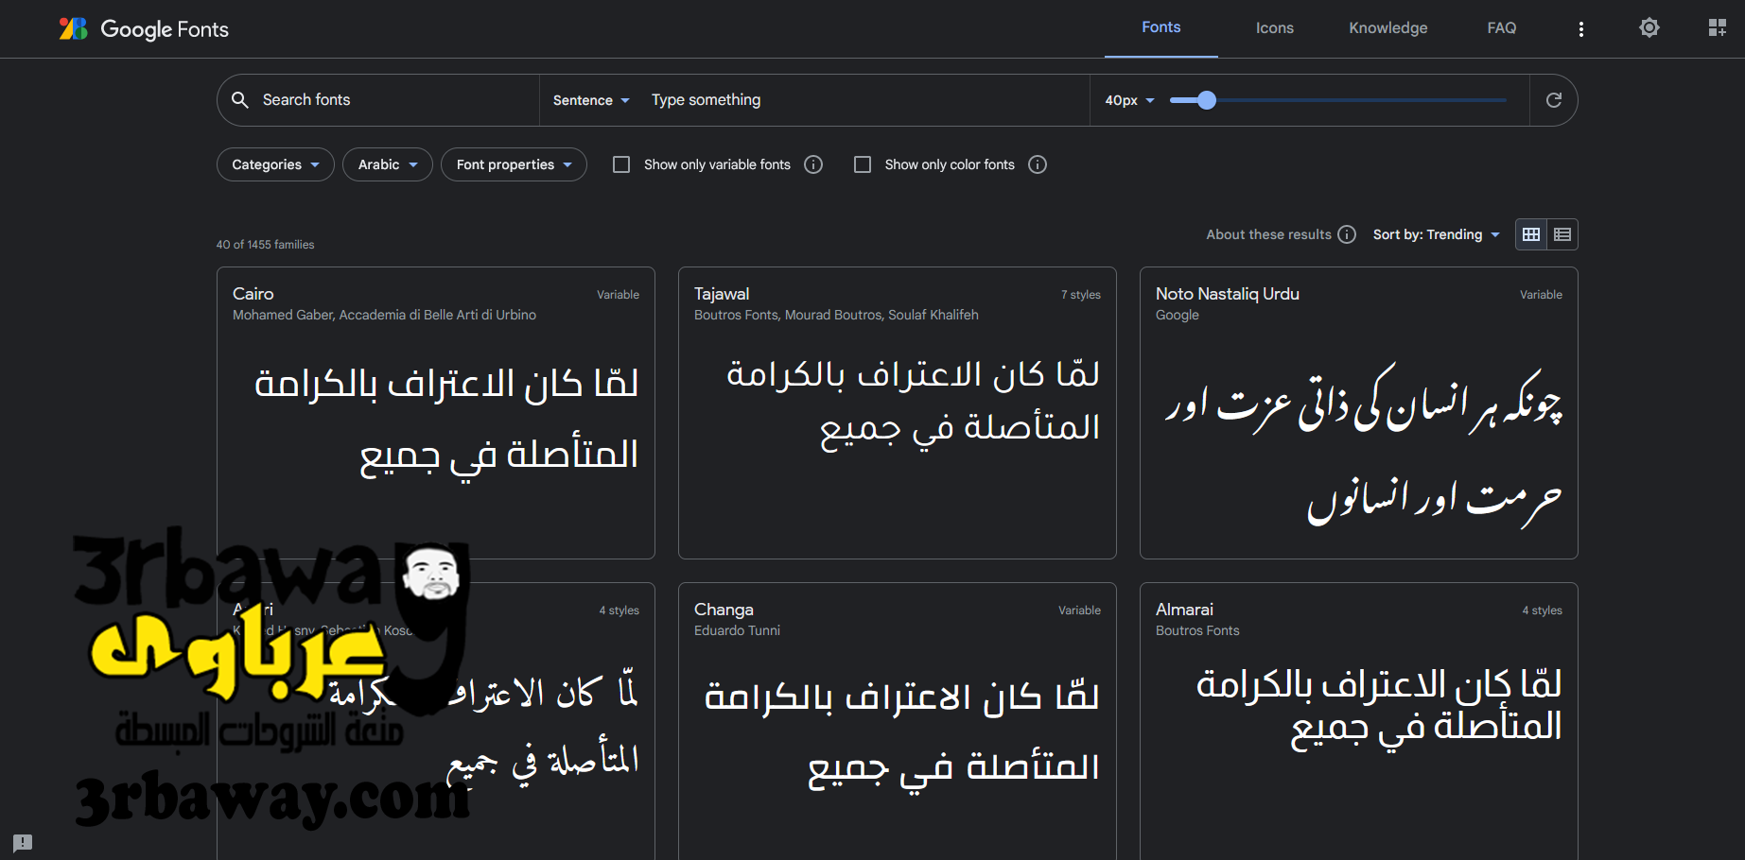
Task: Expand the Font properties dropdown
Action: pyautogui.click(x=514, y=164)
